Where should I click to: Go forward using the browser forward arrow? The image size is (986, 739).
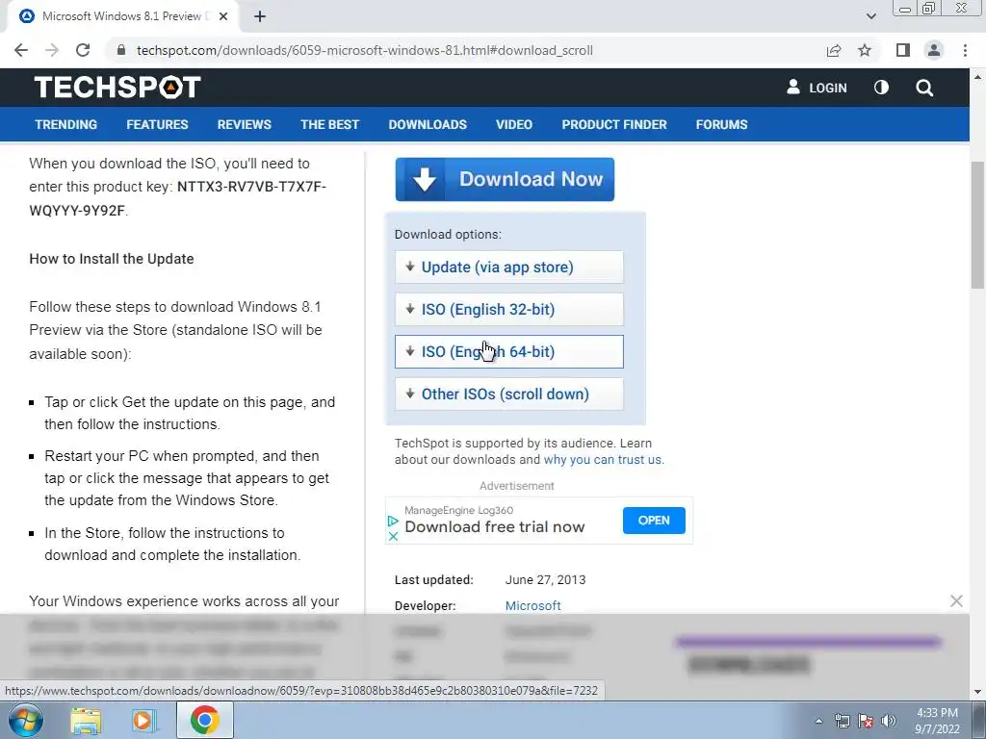52,50
